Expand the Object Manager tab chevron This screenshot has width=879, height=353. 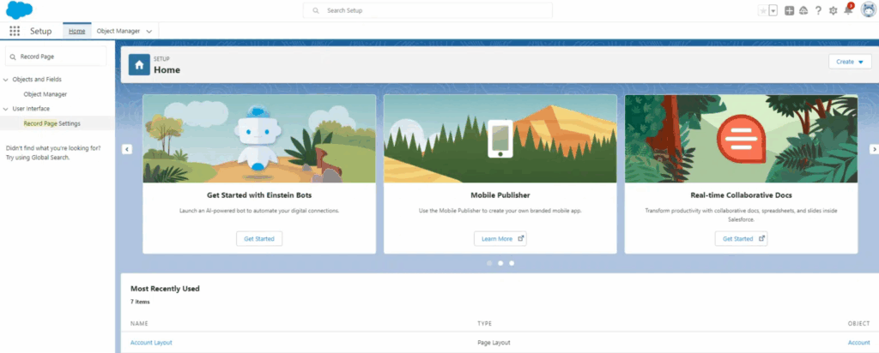pyautogui.click(x=149, y=31)
